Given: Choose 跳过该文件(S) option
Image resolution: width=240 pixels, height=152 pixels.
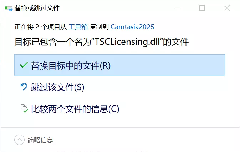Looking at the screenshot, I should [x=120, y=87].
